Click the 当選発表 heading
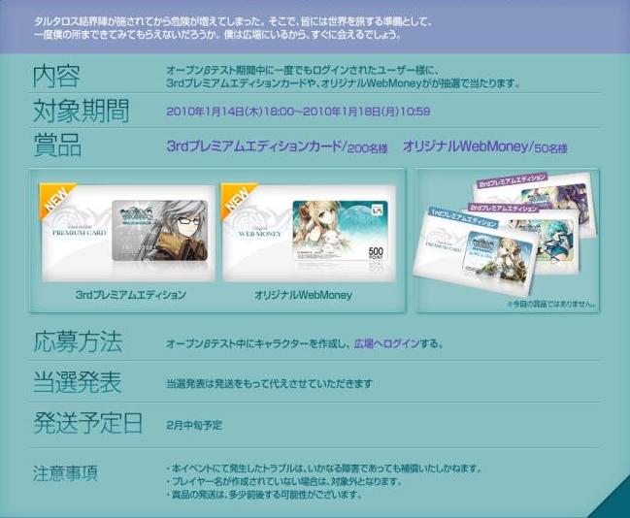Viewport: 630px width, 518px height. click(x=77, y=382)
